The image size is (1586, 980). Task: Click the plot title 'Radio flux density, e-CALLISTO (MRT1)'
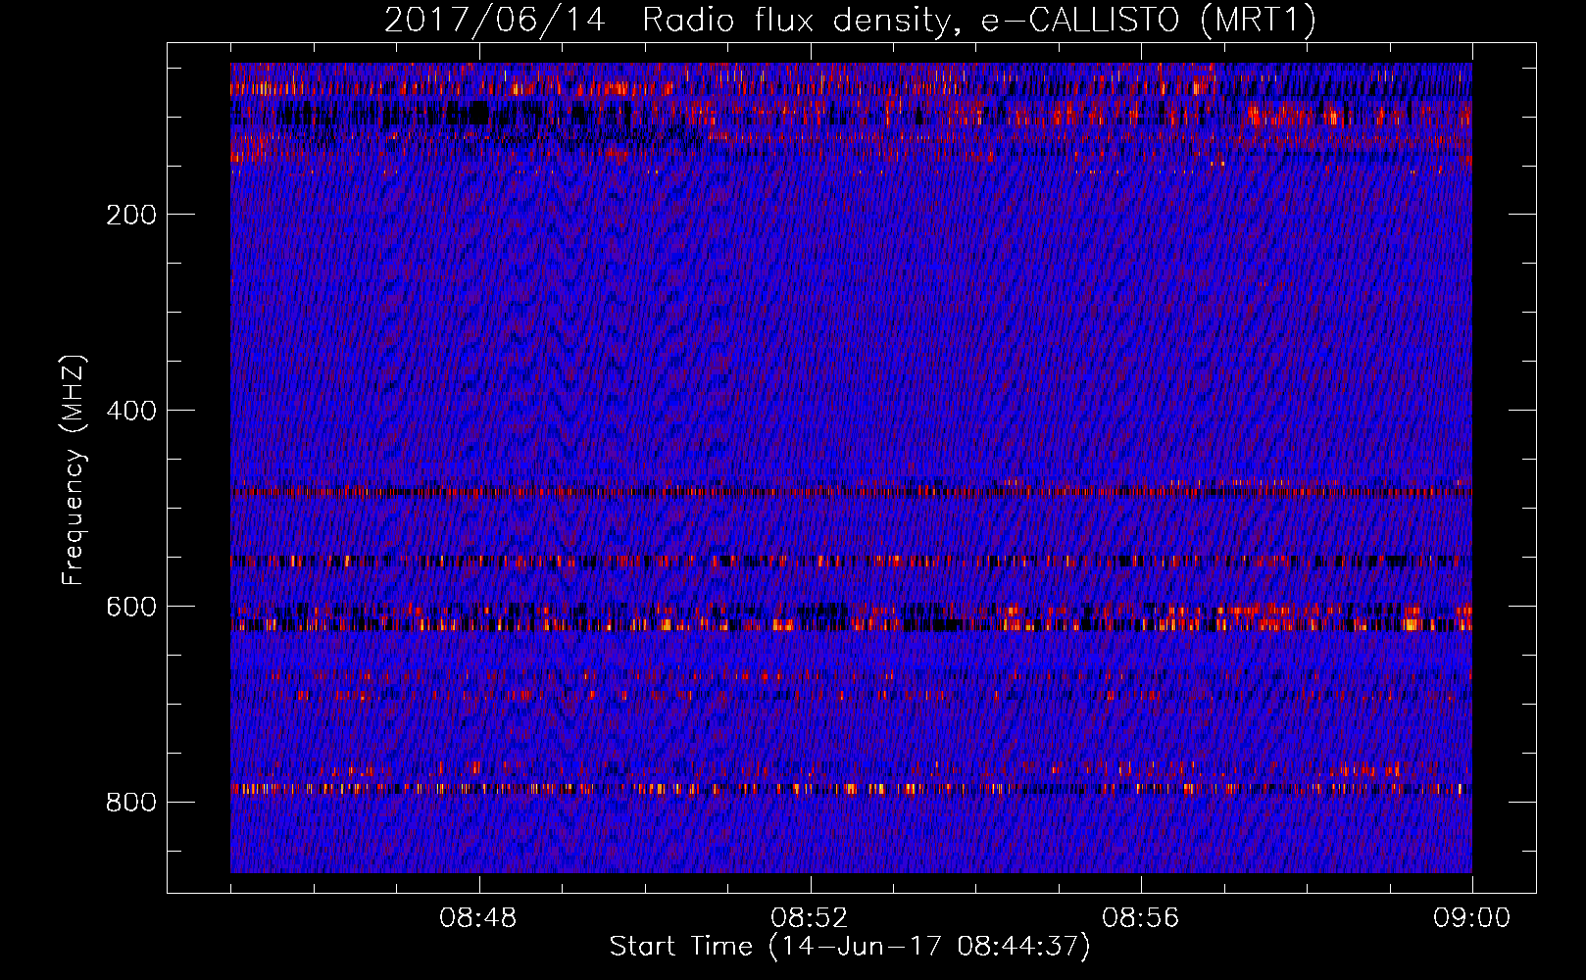click(978, 20)
